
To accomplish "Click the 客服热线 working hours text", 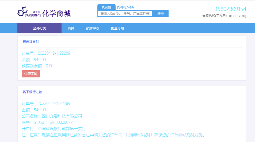I will click(224, 16).
